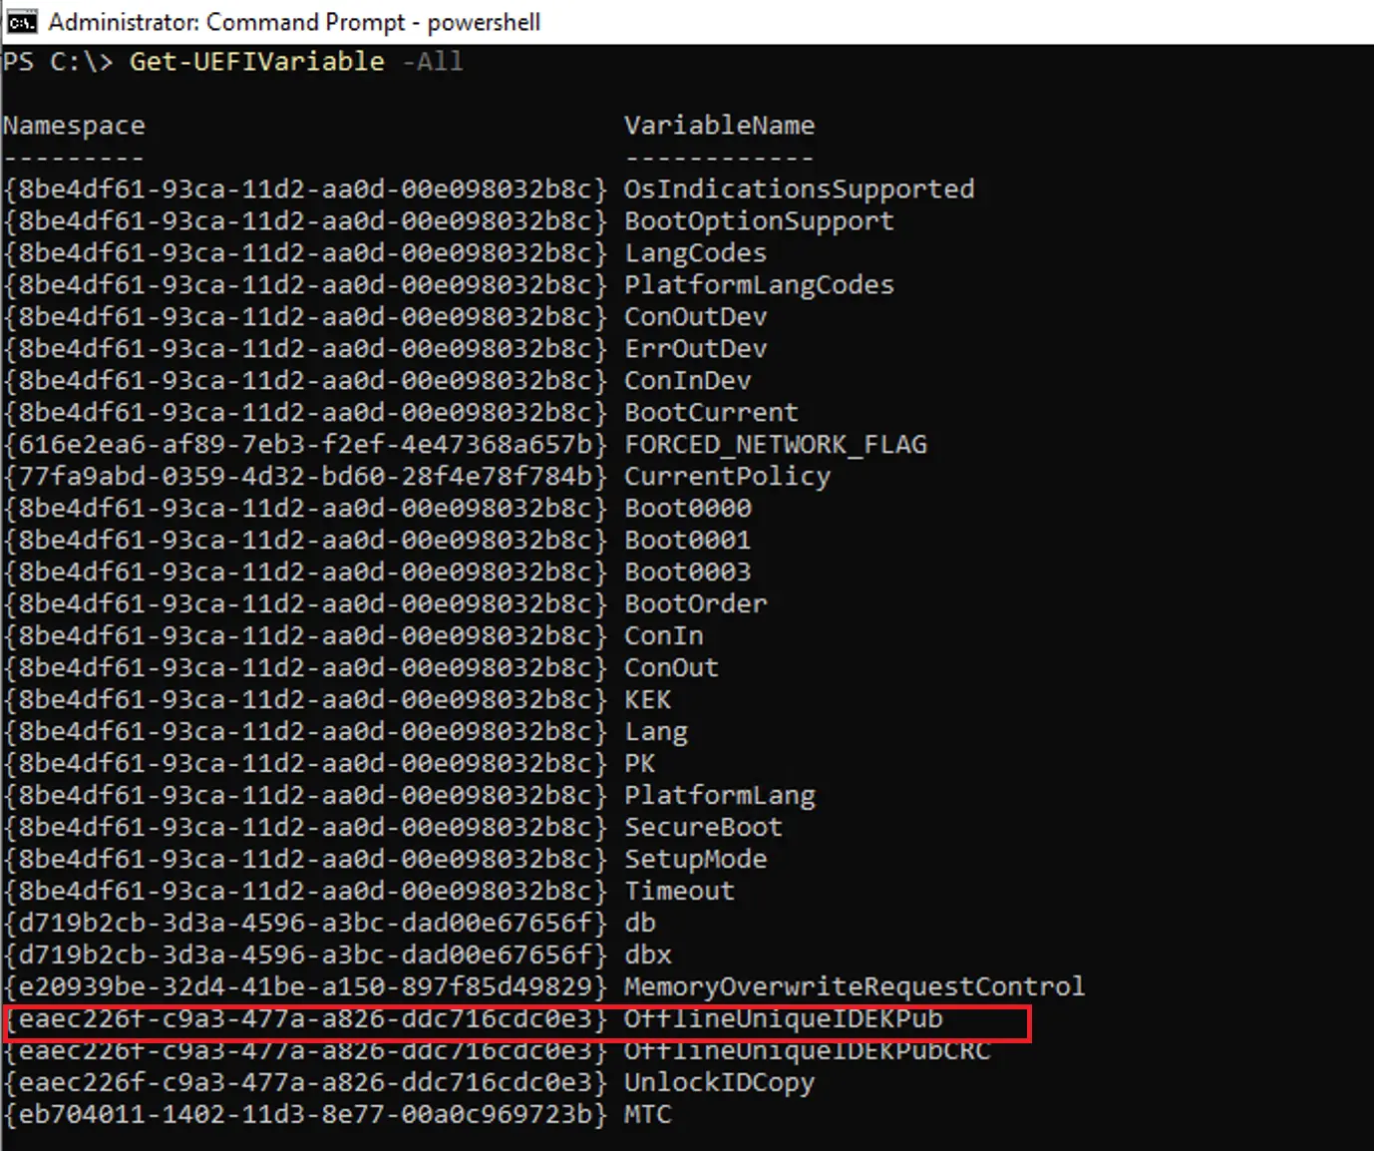Click the Command Prompt window icon
The height and width of the screenshot is (1151, 1374).
pyautogui.click(x=22, y=22)
